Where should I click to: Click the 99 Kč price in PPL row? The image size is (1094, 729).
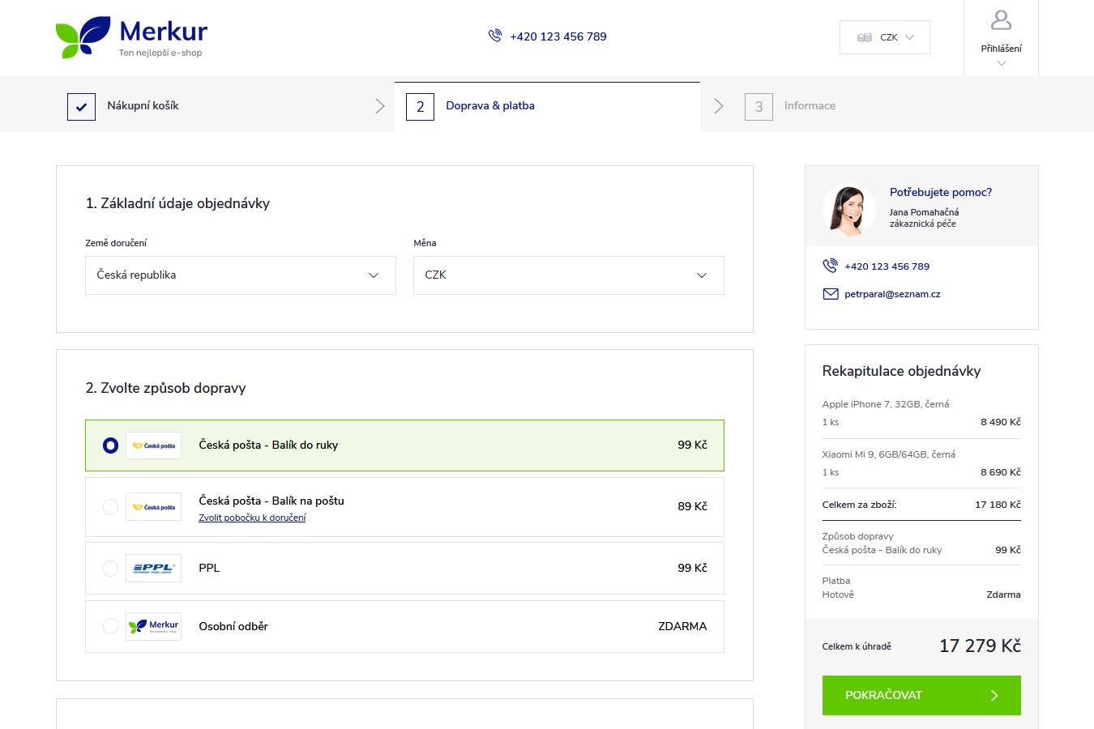tap(692, 568)
